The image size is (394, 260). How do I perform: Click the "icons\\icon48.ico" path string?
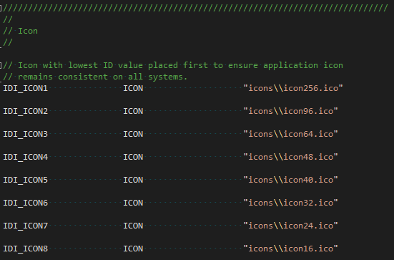coord(291,157)
